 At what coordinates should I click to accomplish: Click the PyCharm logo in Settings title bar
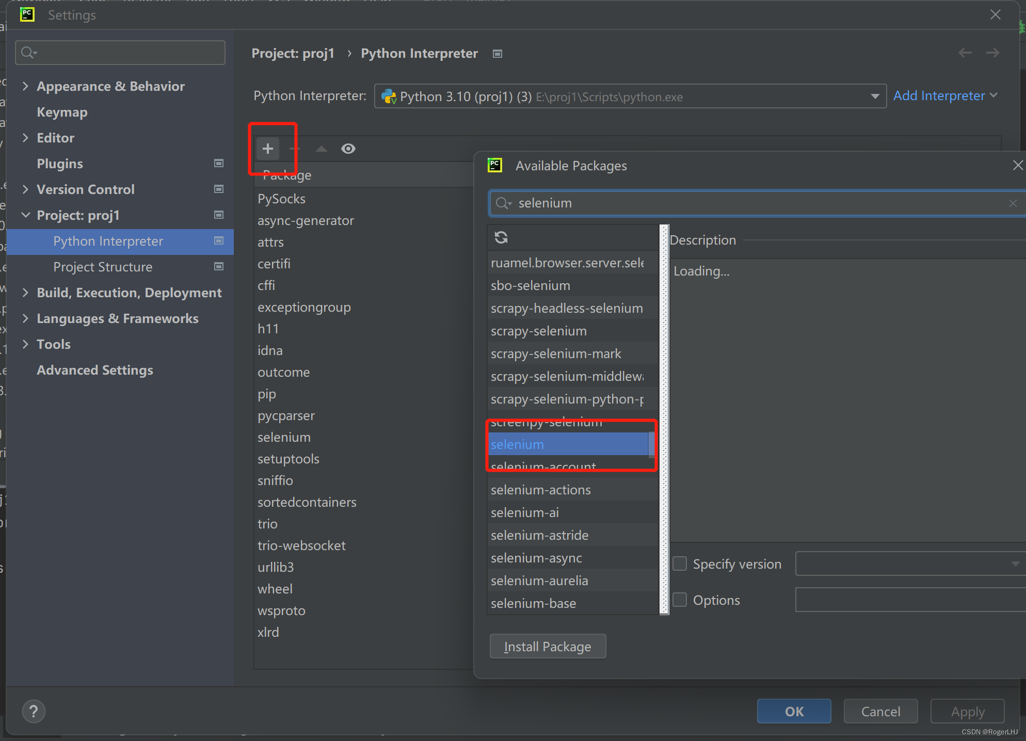[27, 14]
